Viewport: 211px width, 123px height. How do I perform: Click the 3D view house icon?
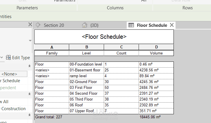[85, 25]
